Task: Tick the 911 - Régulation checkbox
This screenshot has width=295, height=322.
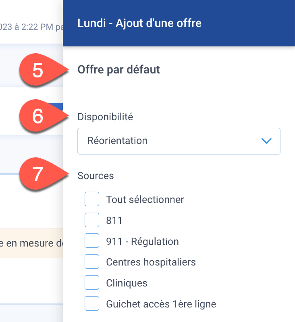Action: click(92, 240)
